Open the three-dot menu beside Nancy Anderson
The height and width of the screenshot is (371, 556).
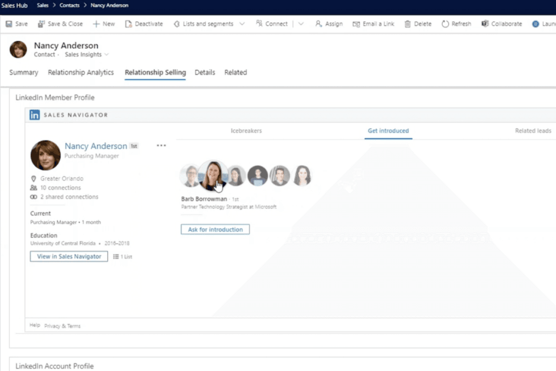161,146
